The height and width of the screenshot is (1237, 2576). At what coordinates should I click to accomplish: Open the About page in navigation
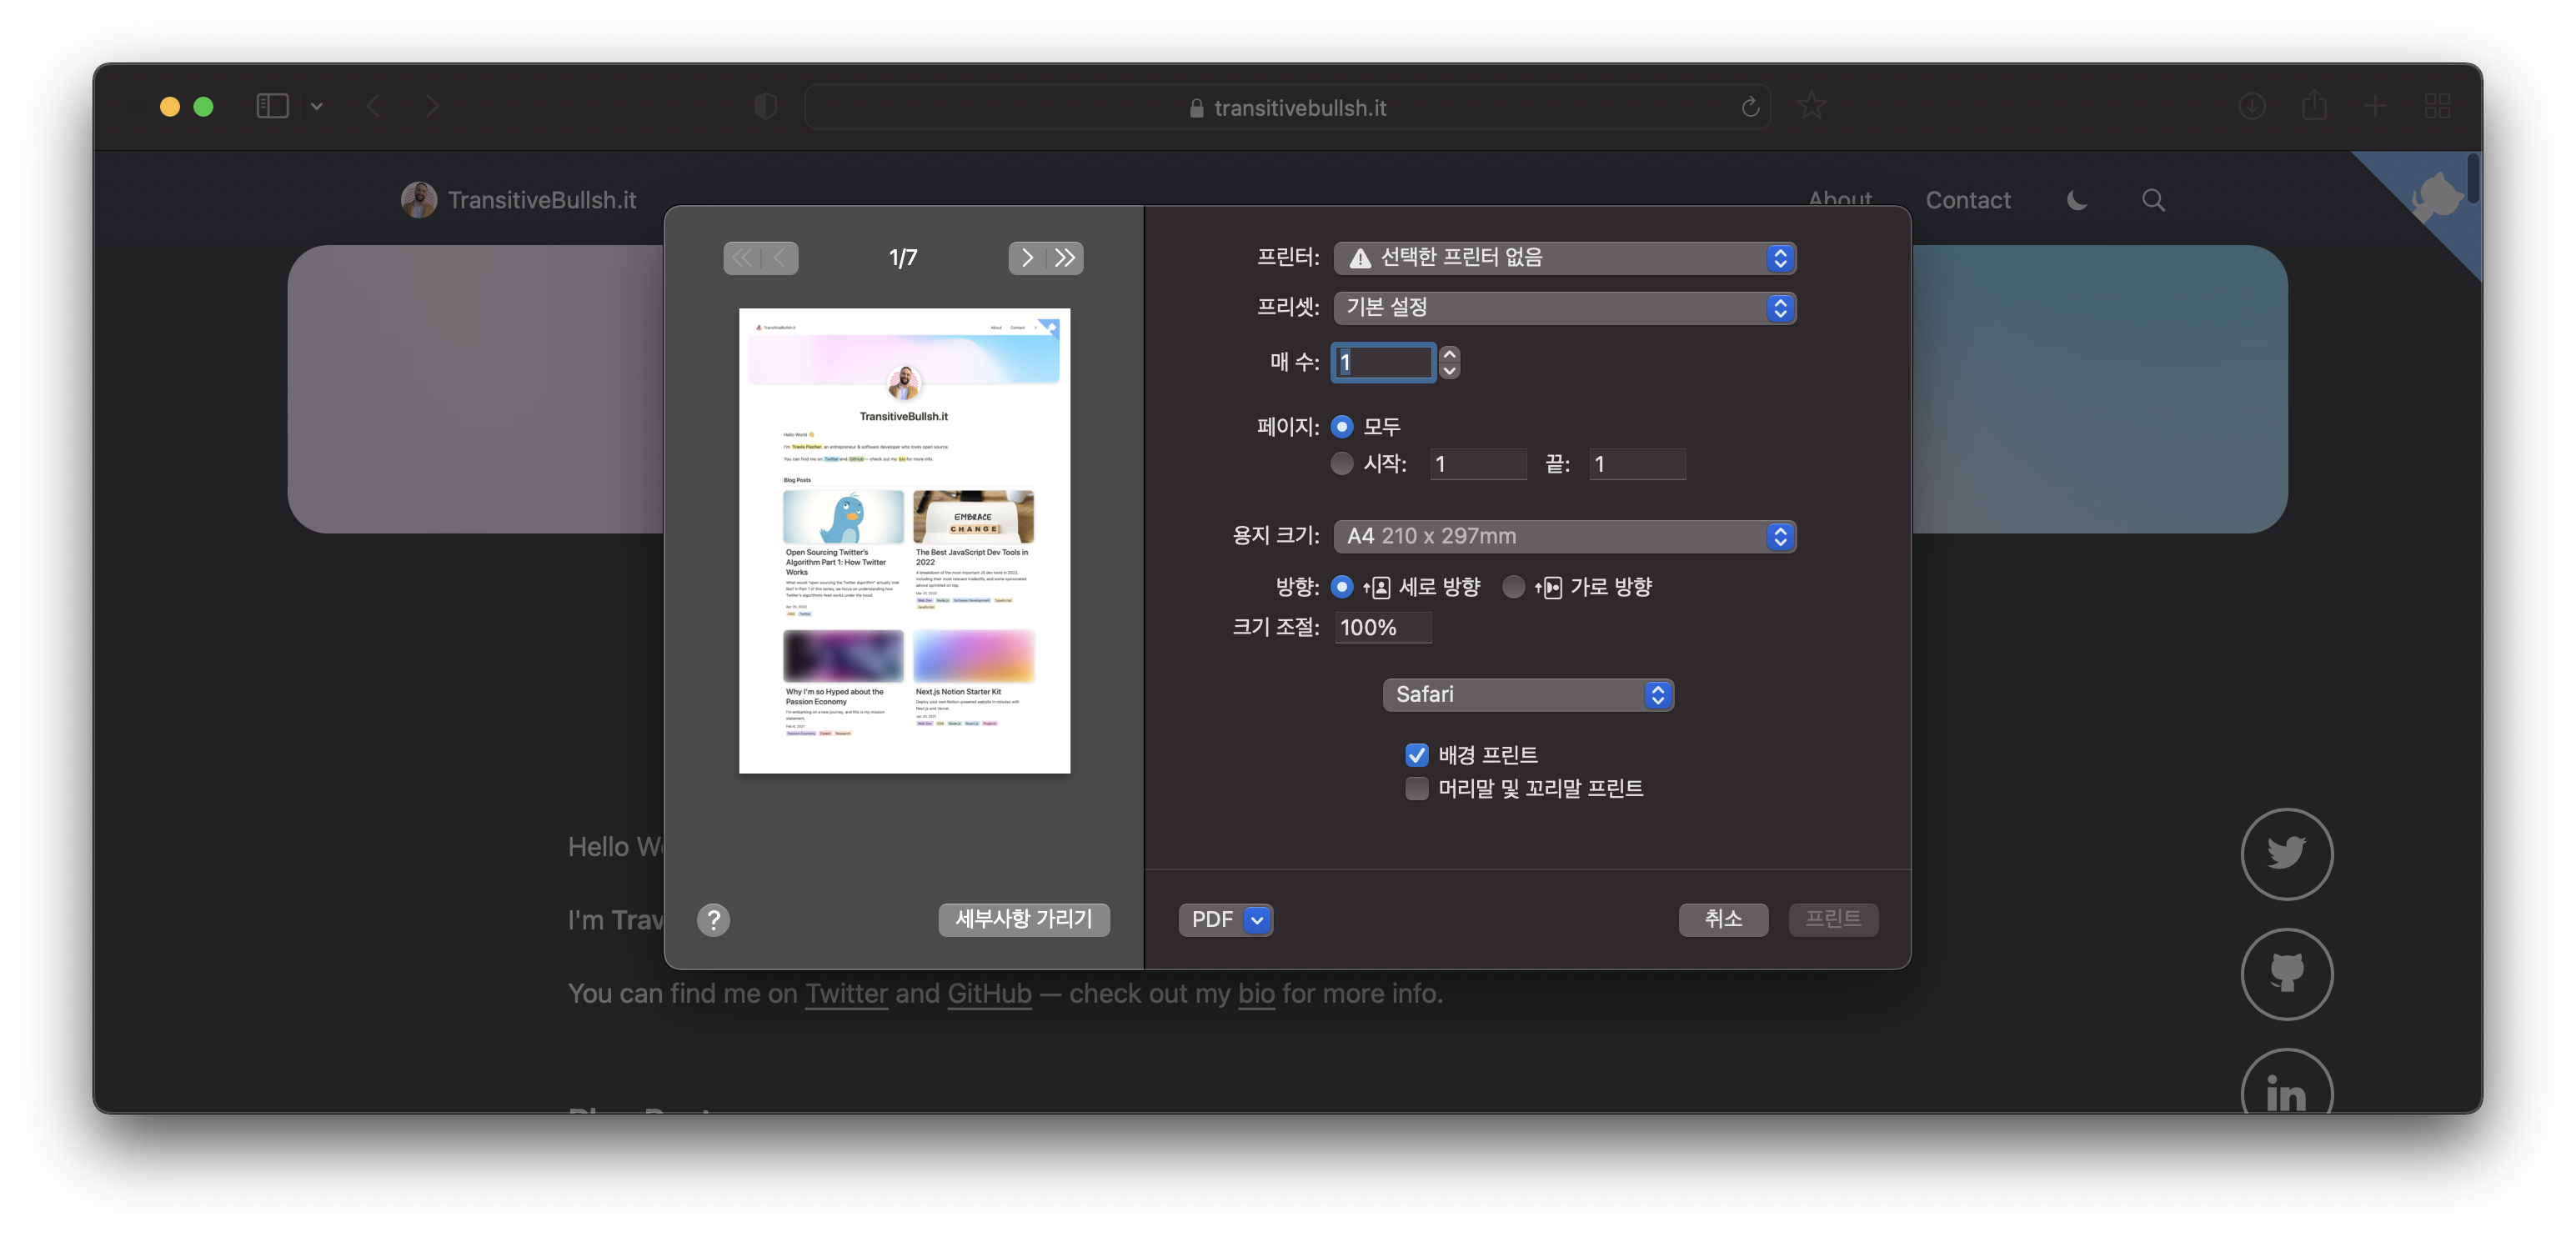pyautogui.click(x=1840, y=198)
